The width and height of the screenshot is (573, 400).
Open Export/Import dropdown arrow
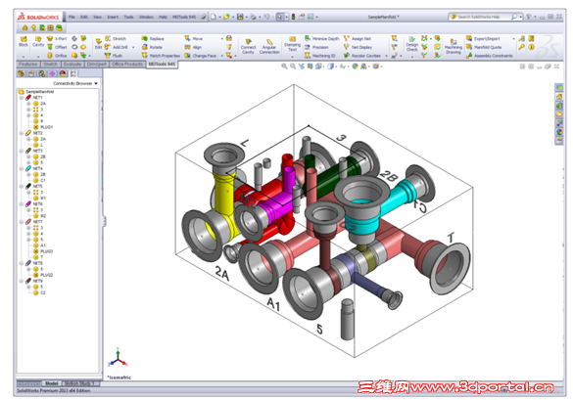coord(513,39)
